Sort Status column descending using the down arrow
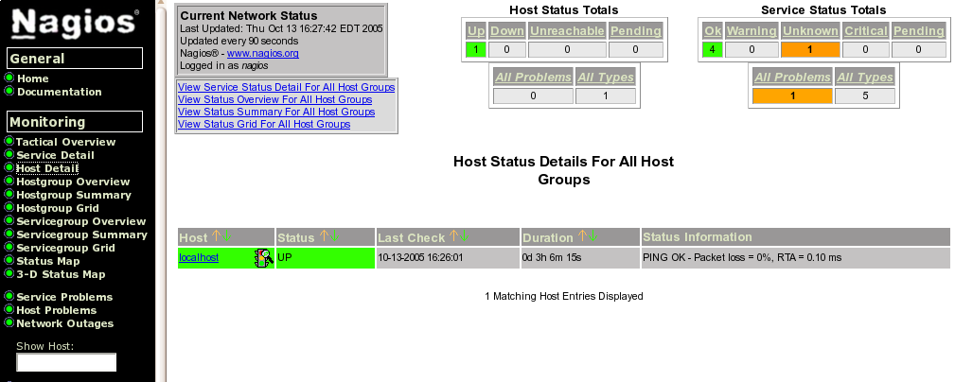 click(x=333, y=236)
